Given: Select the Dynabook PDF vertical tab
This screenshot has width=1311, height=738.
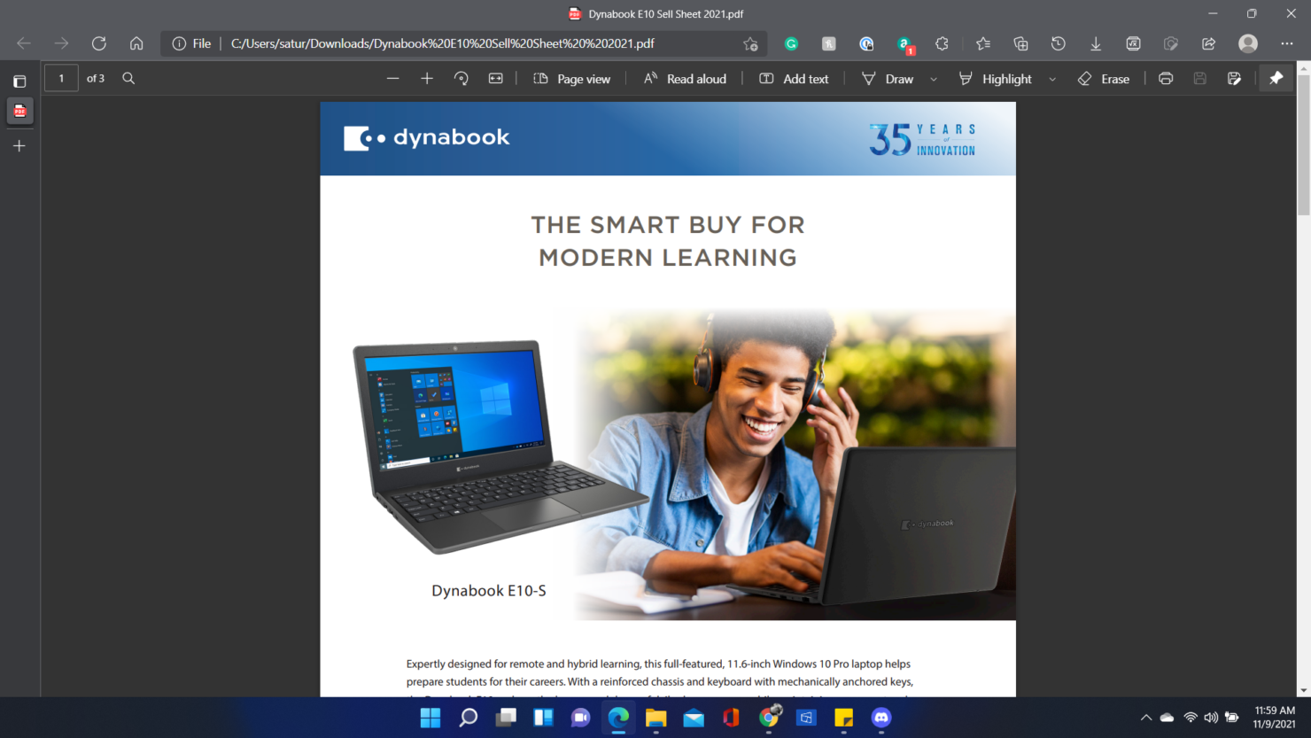Looking at the screenshot, I should (x=19, y=112).
